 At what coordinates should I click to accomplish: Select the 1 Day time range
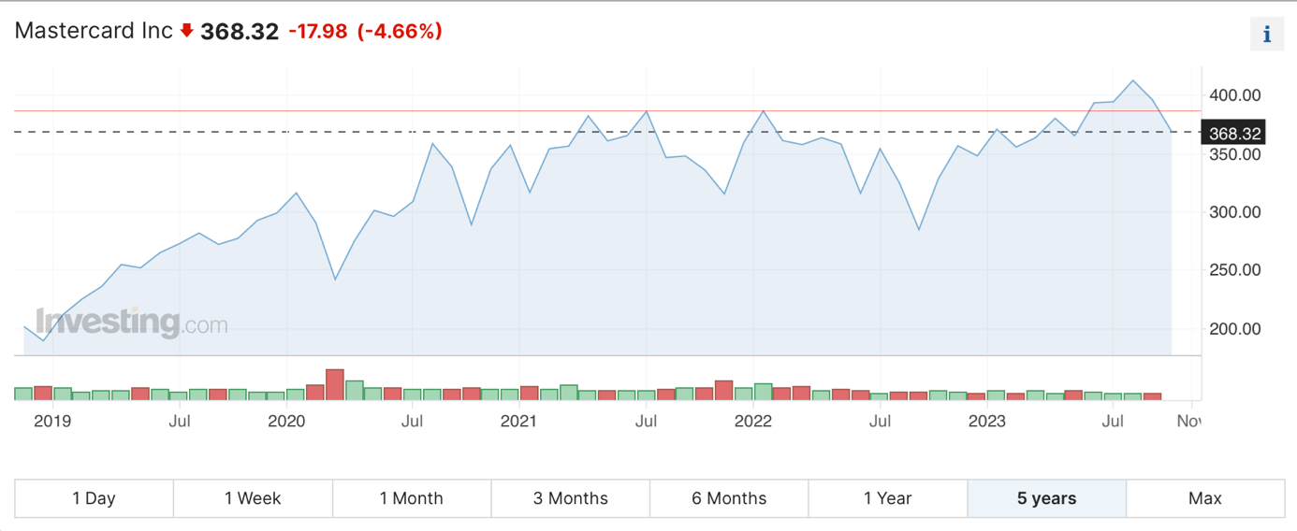(94, 498)
